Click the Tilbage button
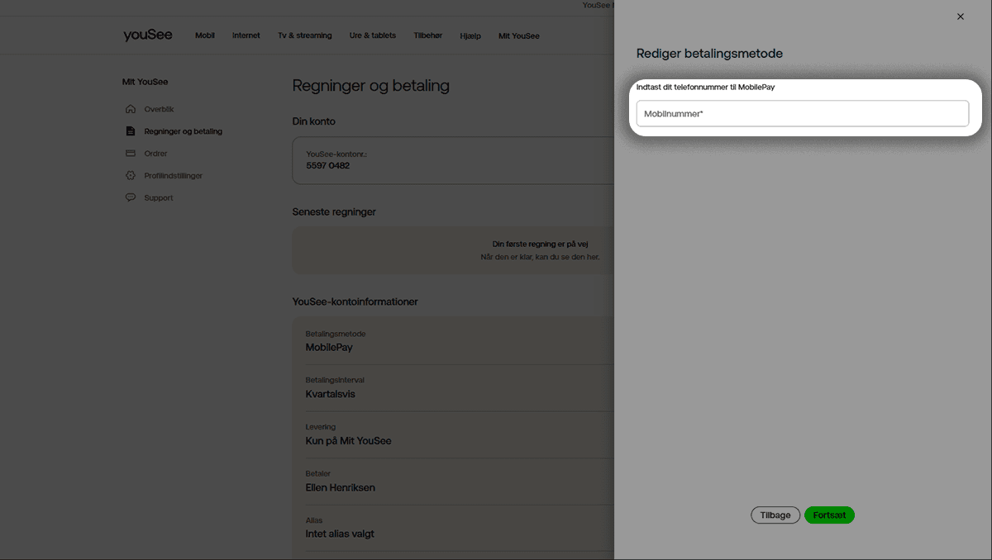The width and height of the screenshot is (992, 560). coord(775,515)
